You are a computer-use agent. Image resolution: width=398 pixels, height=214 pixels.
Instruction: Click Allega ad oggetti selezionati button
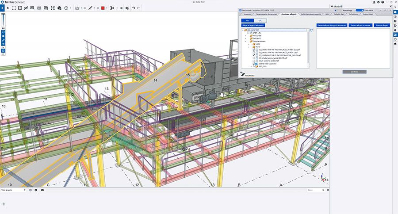[253, 26]
